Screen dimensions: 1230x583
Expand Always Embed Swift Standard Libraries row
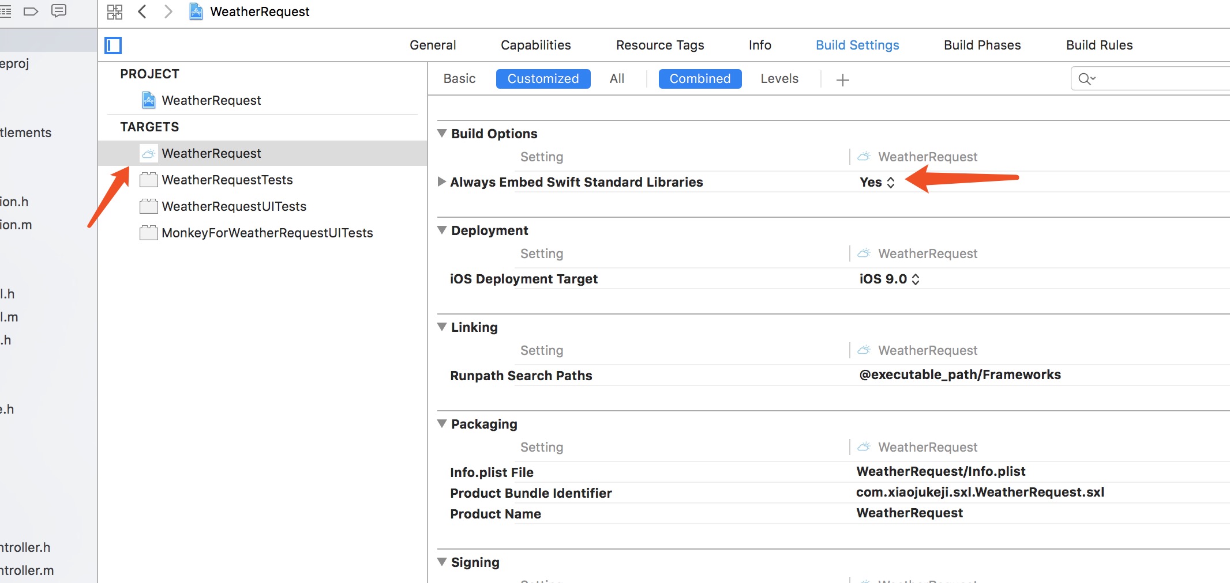[x=442, y=181]
